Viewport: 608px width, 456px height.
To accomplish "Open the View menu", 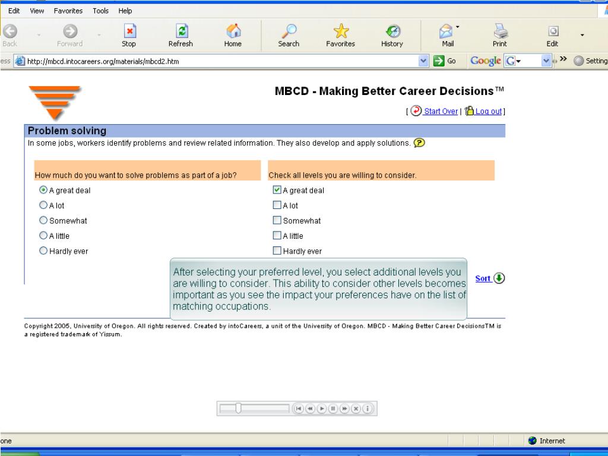I will [x=37, y=11].
